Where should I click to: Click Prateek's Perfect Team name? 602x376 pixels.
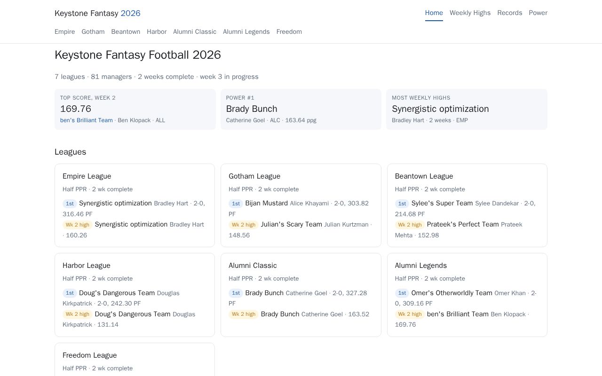click(x=463, y=224)
